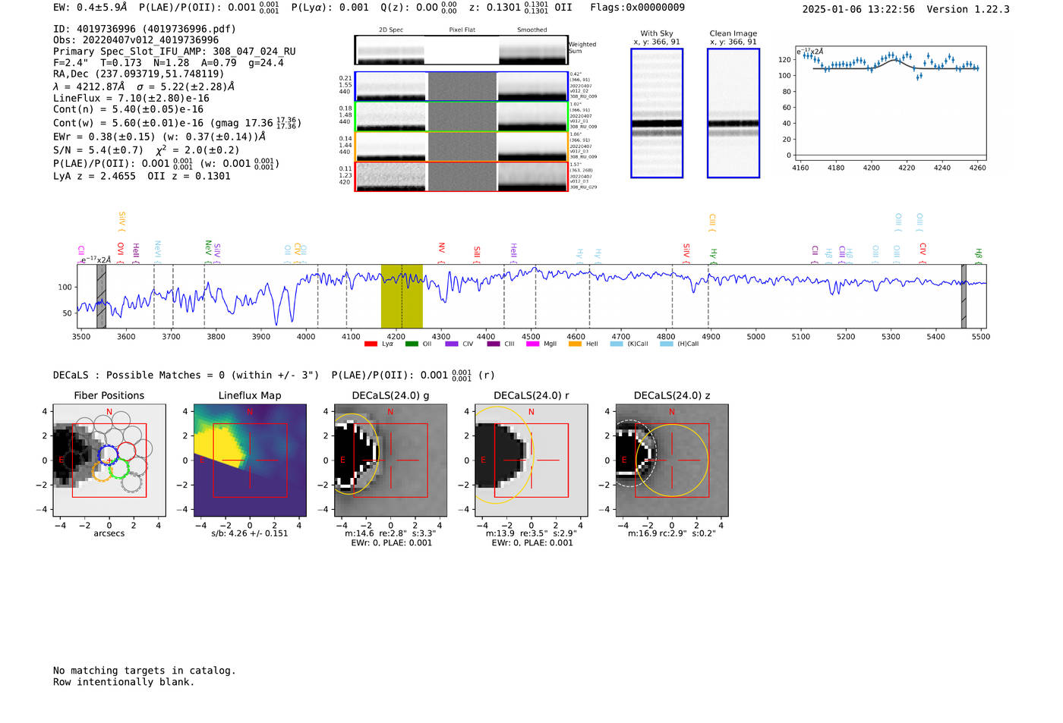Click the m:14.6 re:2.8" s:3.3" caption

390,533
